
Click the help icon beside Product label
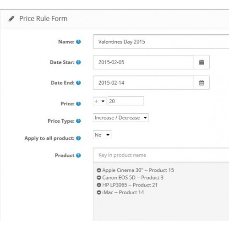click(x=78, y=155)
